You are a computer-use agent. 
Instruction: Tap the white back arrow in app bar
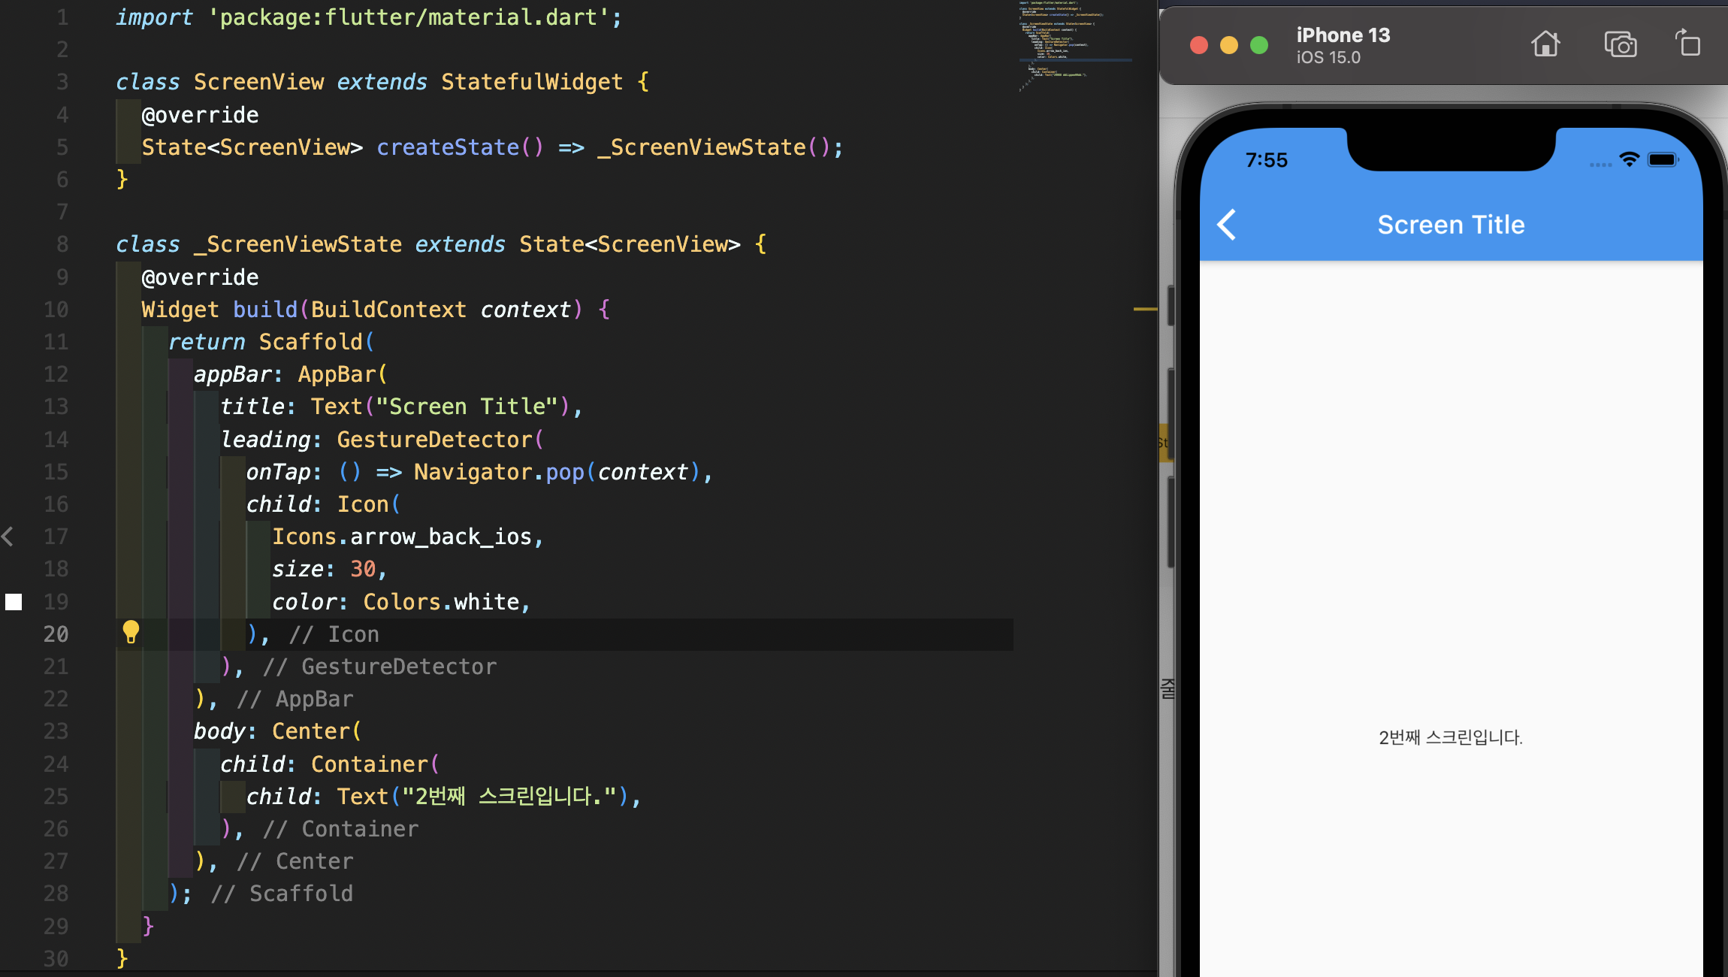tap(1226, 225)
